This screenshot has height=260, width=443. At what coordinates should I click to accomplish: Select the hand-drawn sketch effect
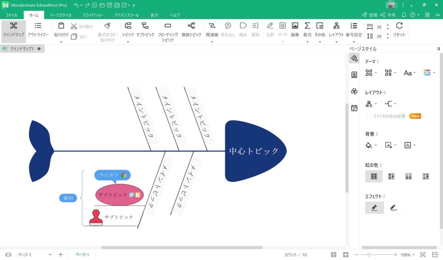tap(394, 208)
